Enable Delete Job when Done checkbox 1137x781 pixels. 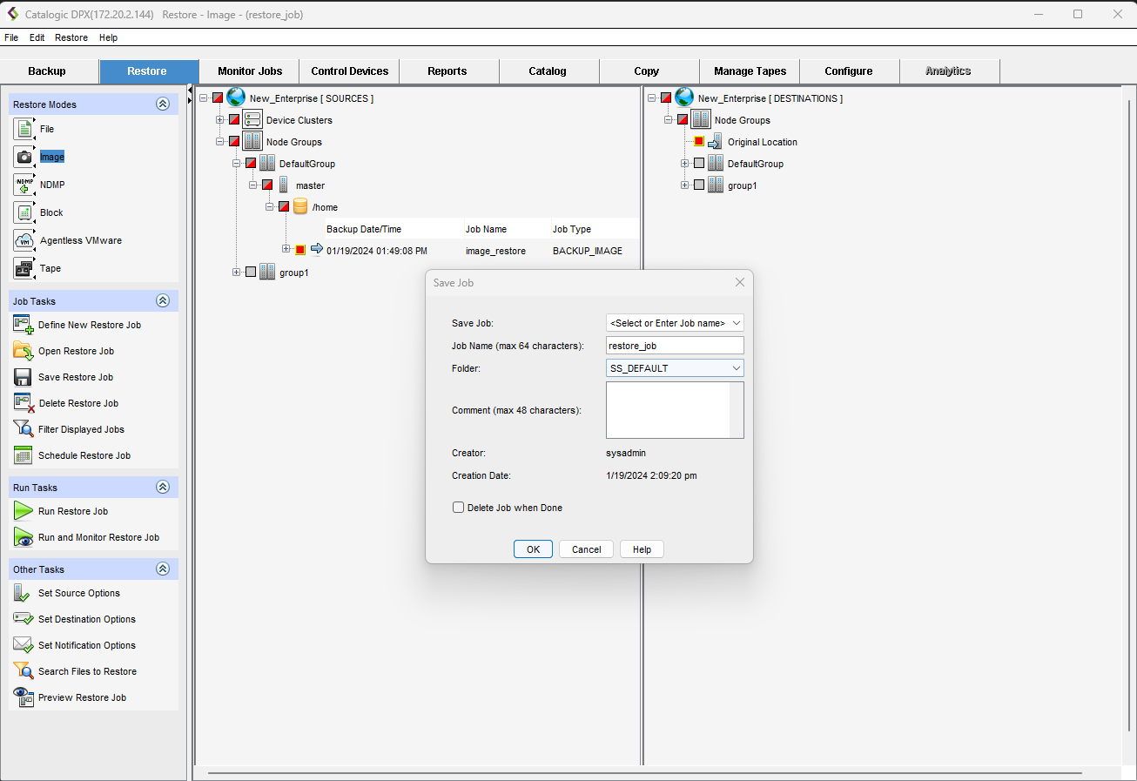(458, 508)
